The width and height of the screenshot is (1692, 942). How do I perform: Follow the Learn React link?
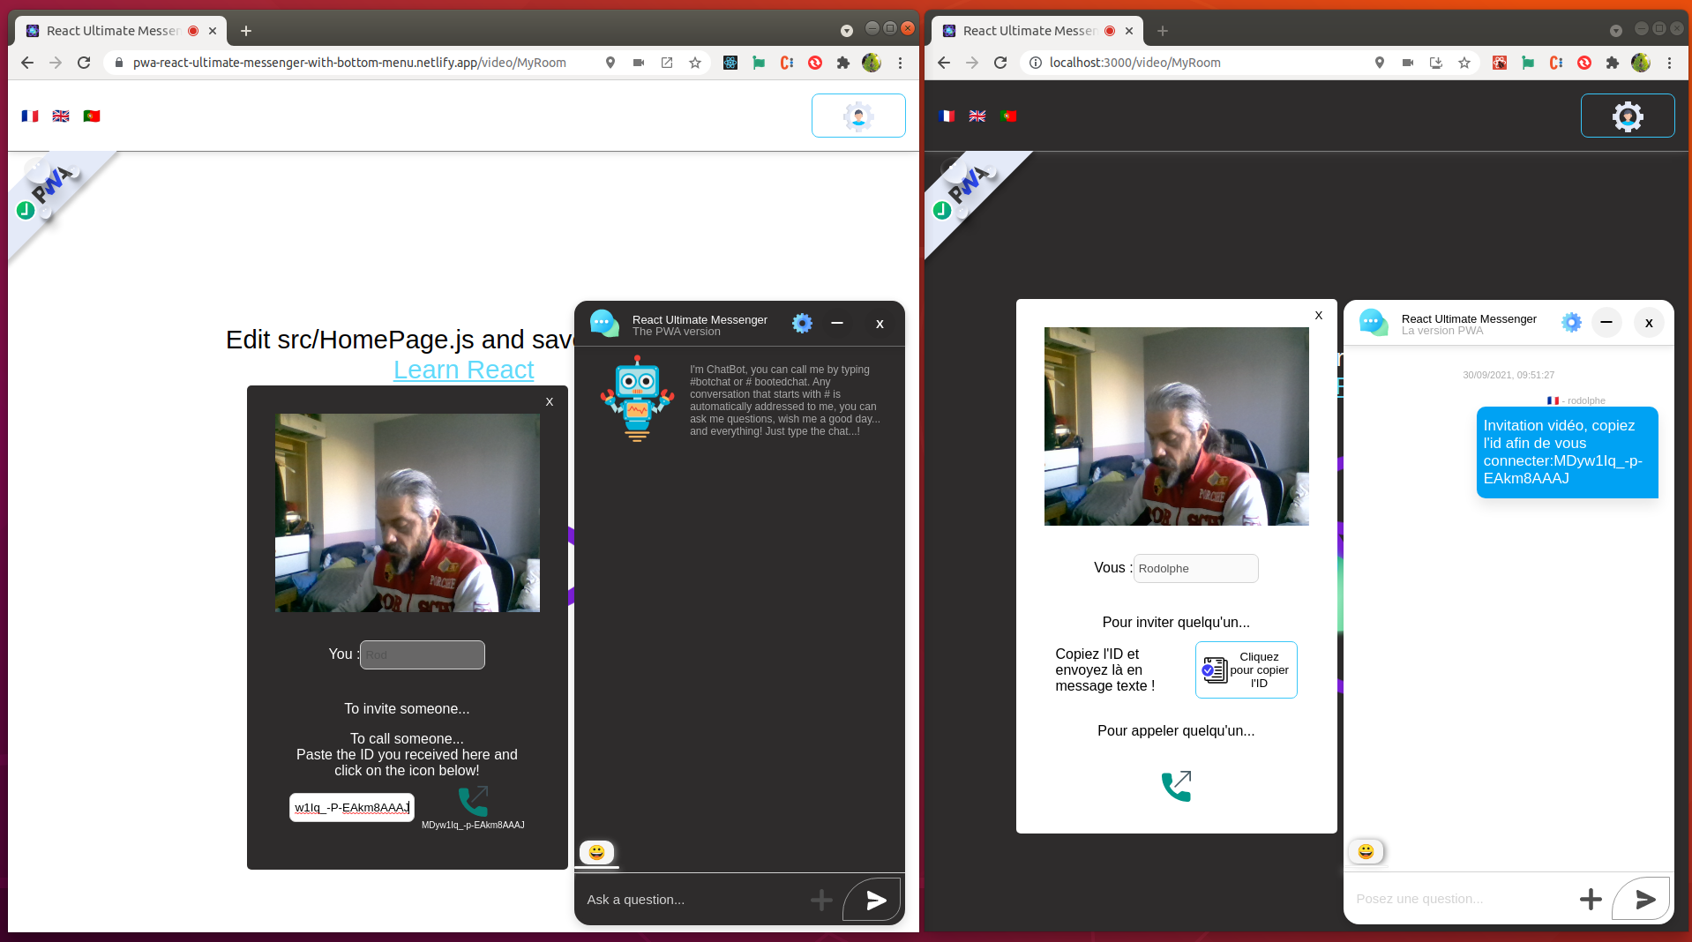(x=463, y=370)
